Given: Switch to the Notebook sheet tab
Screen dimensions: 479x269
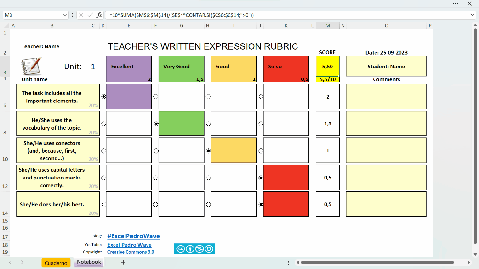Looking at the screenshot, I should 89,262.
